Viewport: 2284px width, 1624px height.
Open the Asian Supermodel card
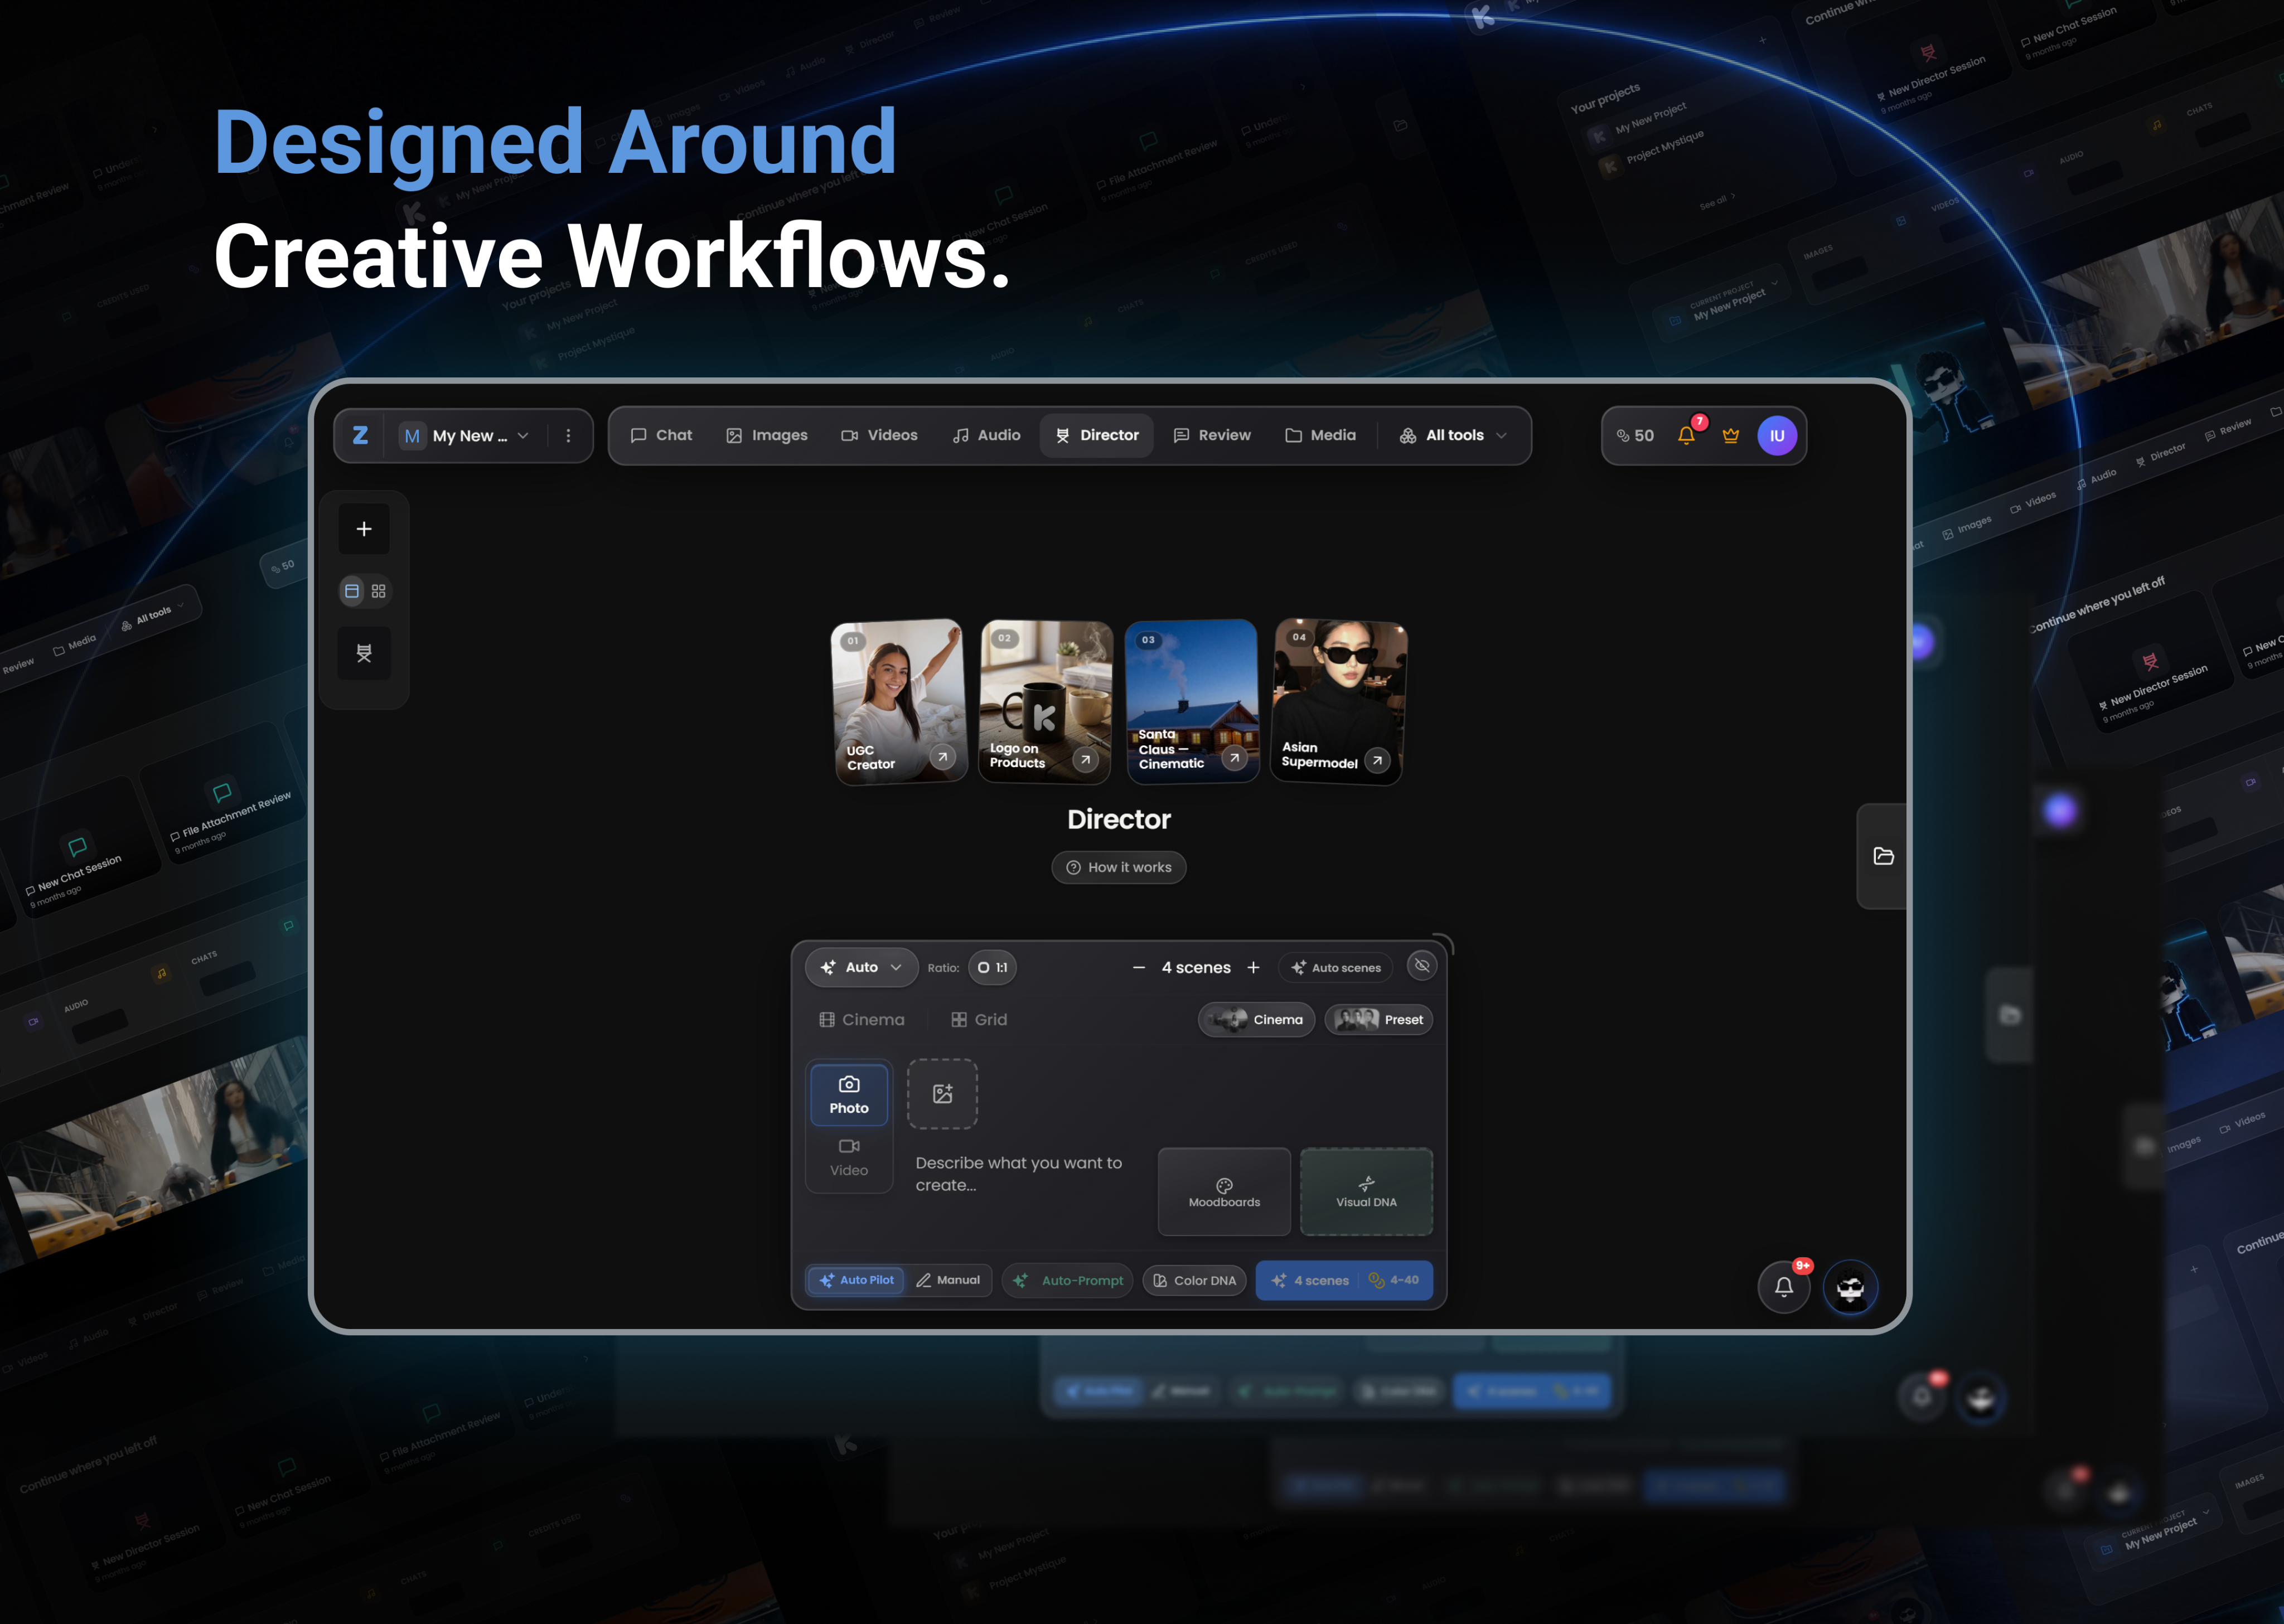click(1338, 701)
